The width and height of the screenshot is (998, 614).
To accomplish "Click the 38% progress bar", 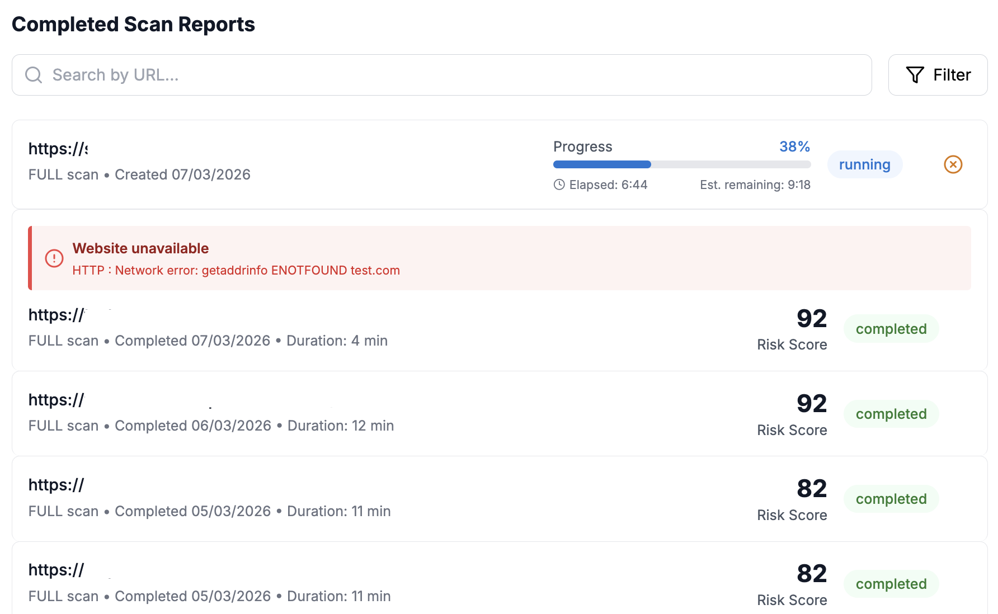I will [681, 164].
